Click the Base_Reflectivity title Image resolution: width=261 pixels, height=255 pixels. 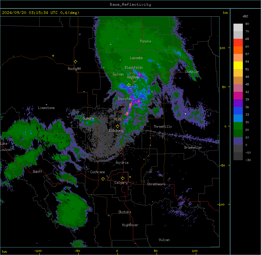(130, 5)
